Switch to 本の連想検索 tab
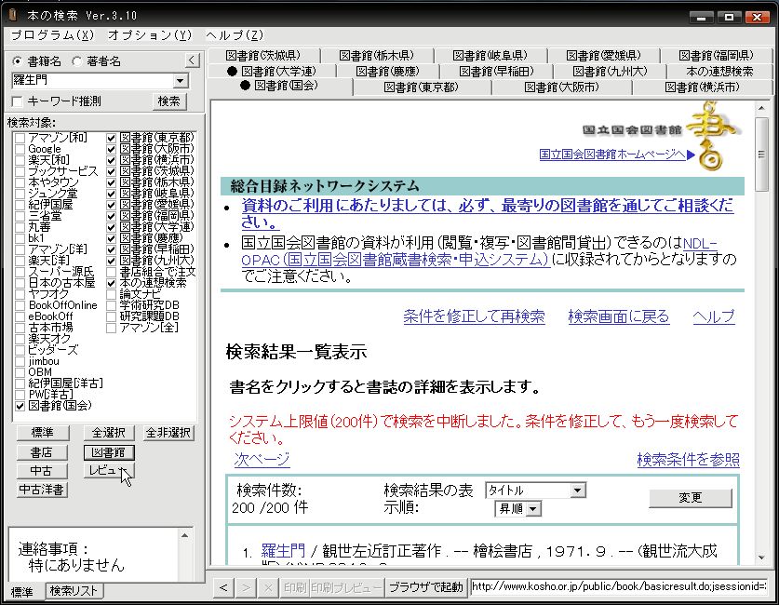 pyautogui.click(x=719, y=71)
